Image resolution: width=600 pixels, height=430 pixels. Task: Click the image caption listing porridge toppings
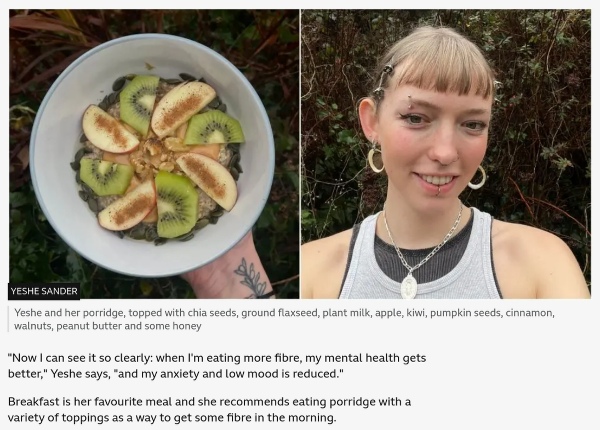pos(284,319)
